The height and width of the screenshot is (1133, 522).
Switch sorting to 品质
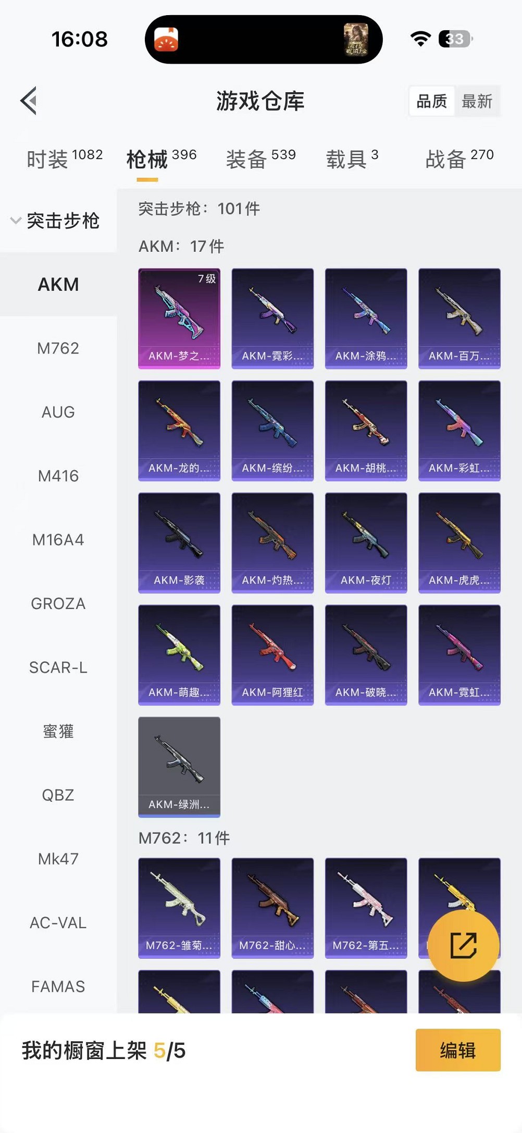click(432, 101)
